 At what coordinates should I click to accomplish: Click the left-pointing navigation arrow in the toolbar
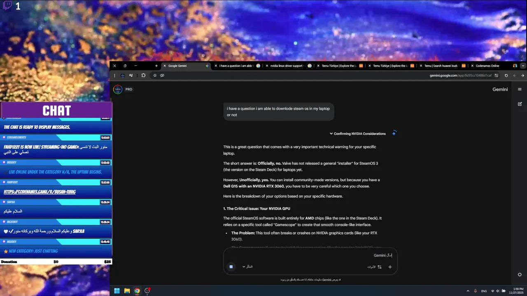click(x=515, y=76)
